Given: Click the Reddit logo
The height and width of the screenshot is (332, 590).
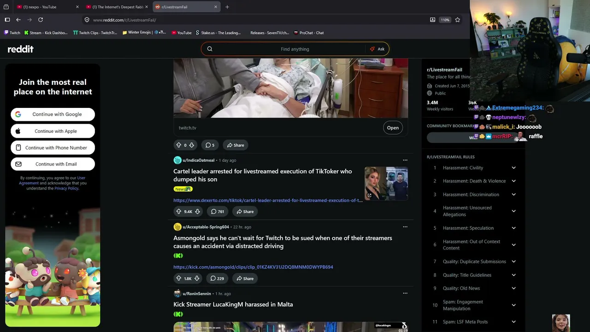Looking at the screenshot, I should pos(21,49).
